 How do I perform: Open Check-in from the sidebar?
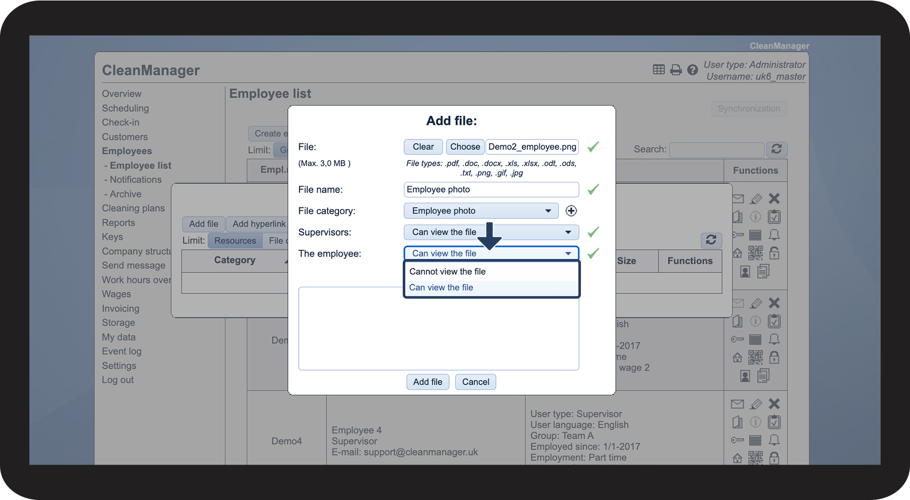tap(121, 123)
